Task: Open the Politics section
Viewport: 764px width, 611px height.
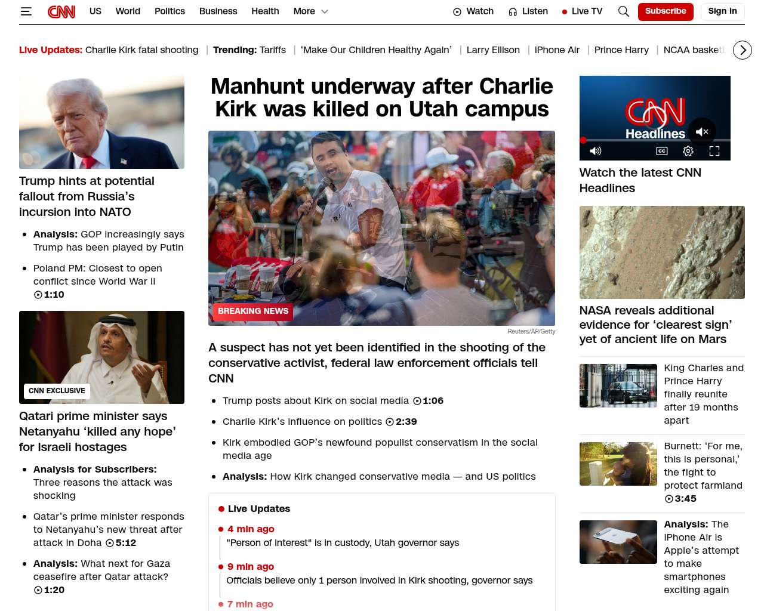Action: click(170, 11)
